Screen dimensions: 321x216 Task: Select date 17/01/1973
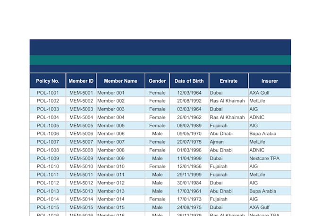click(x=189, y=199)
